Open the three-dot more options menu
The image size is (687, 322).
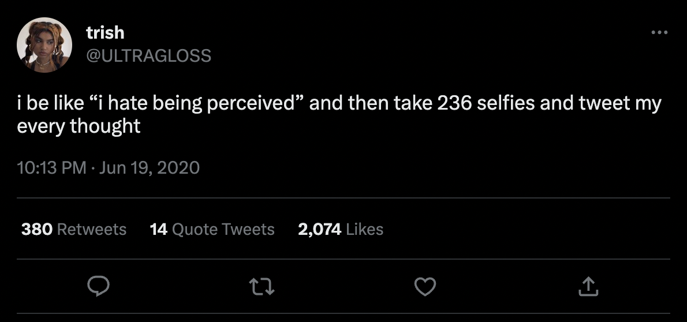coord(659,32)
